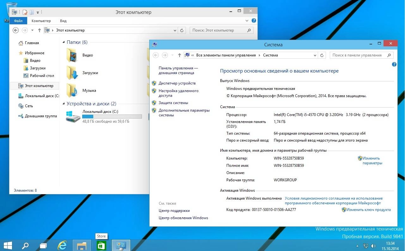Go back in the Этот компьютер window

click(15, 30)
